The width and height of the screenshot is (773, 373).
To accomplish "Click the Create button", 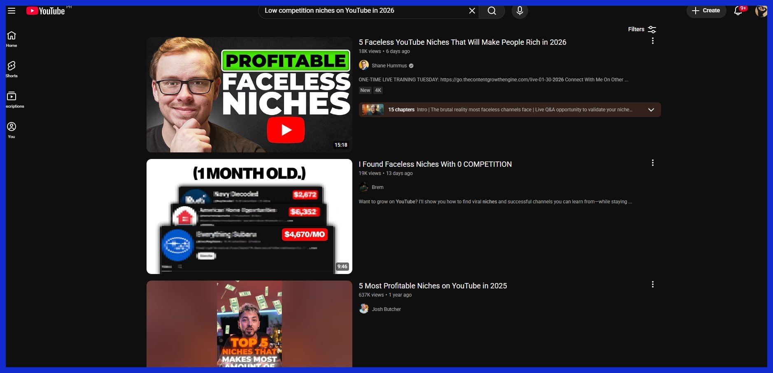I will tap(706, 11).
